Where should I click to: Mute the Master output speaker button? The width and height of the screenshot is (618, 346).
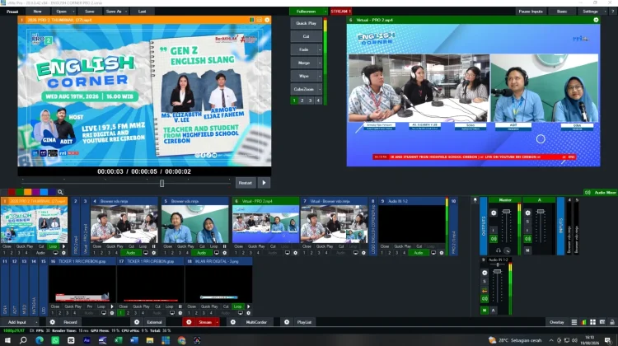click(x=494, y=239)
